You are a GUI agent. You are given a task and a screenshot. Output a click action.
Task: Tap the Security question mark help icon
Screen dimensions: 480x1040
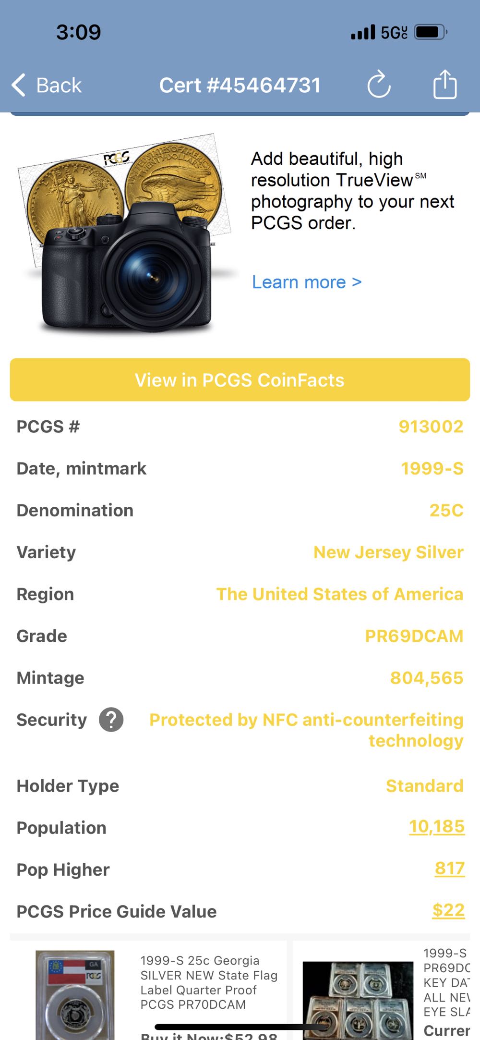[111, 720]
